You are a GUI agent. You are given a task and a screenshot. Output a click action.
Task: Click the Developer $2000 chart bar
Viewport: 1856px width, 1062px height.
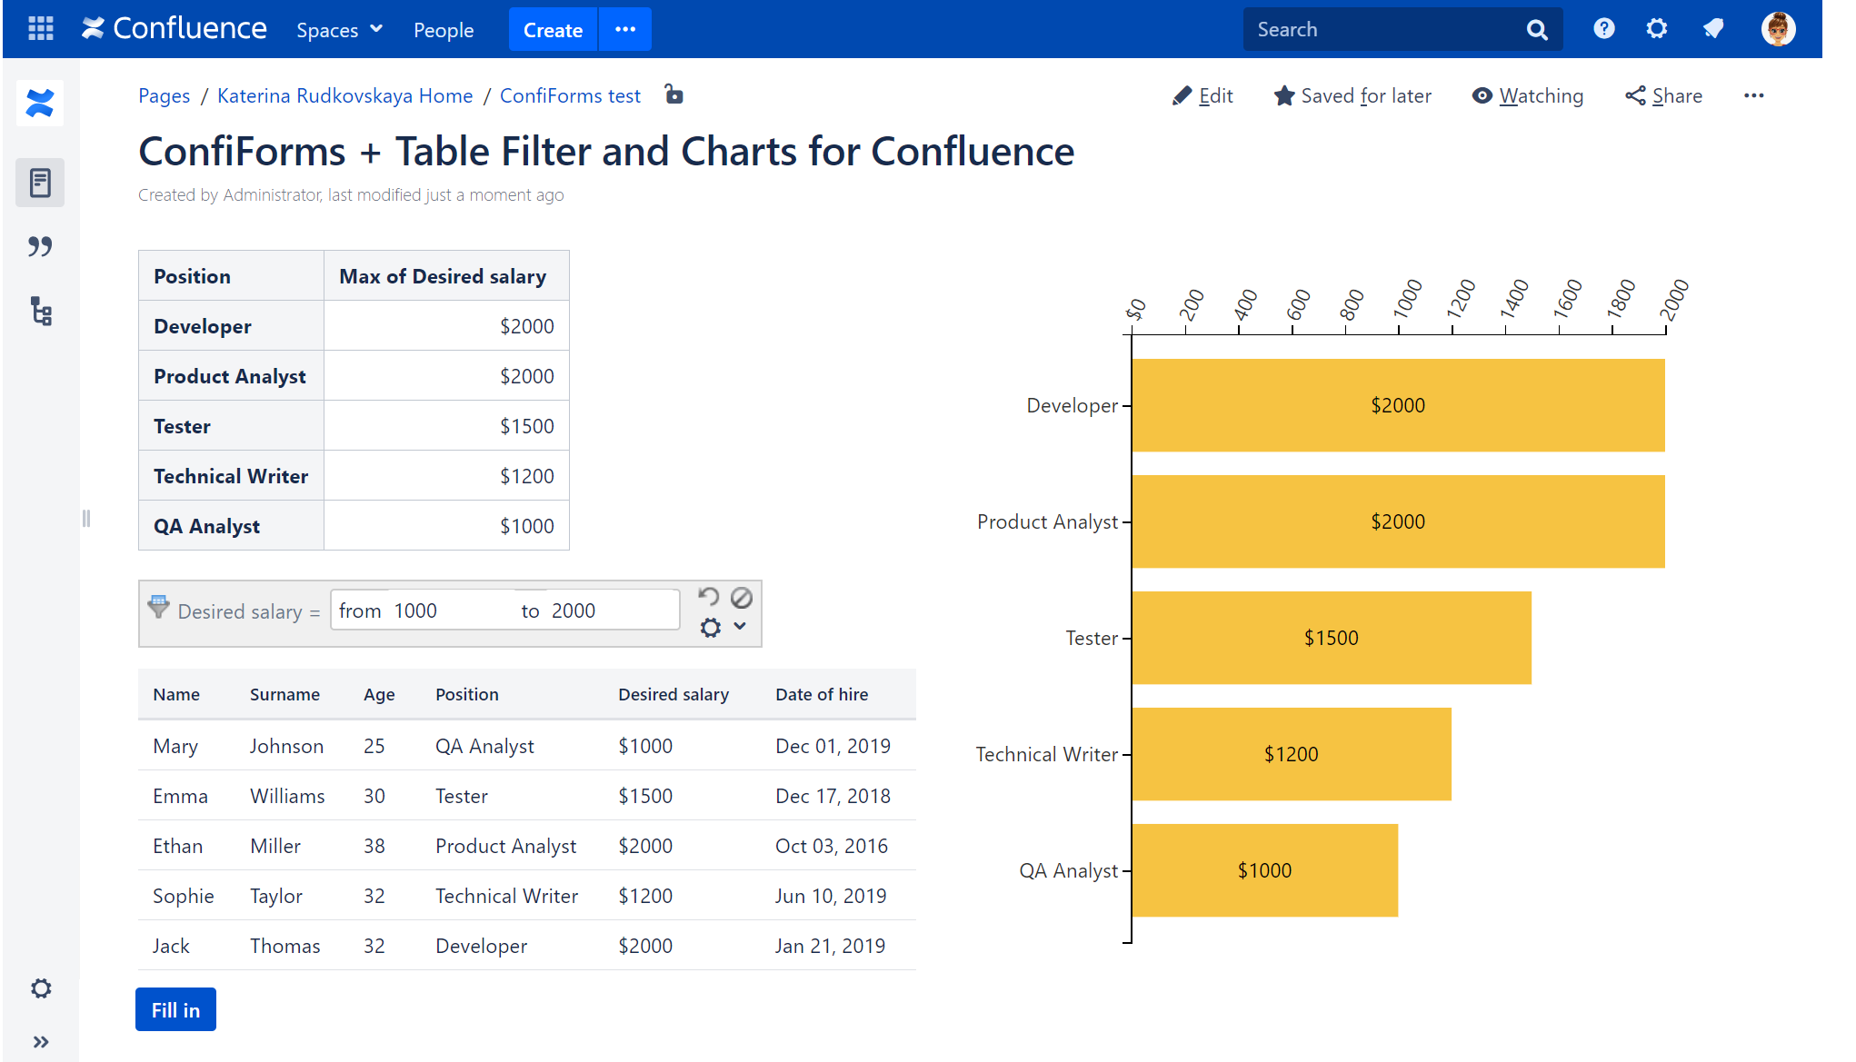coord(1397,405)
